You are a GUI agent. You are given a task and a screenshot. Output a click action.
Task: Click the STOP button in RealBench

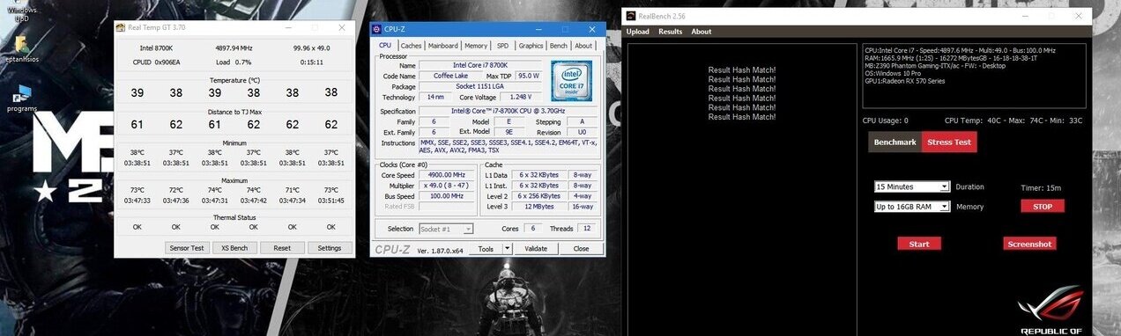pos(1043,206)
